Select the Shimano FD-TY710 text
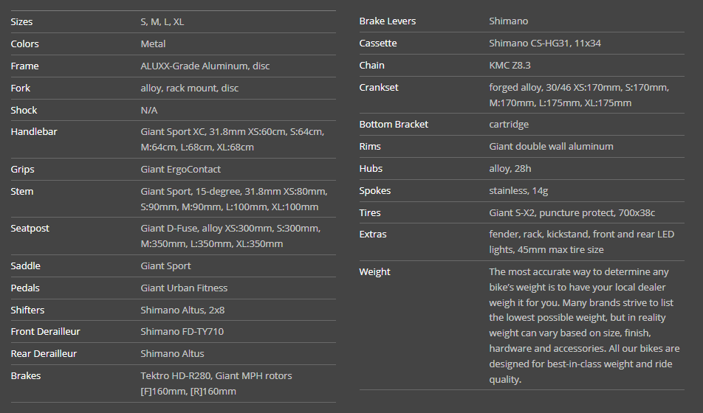703x413 pixels. (182, 331)
